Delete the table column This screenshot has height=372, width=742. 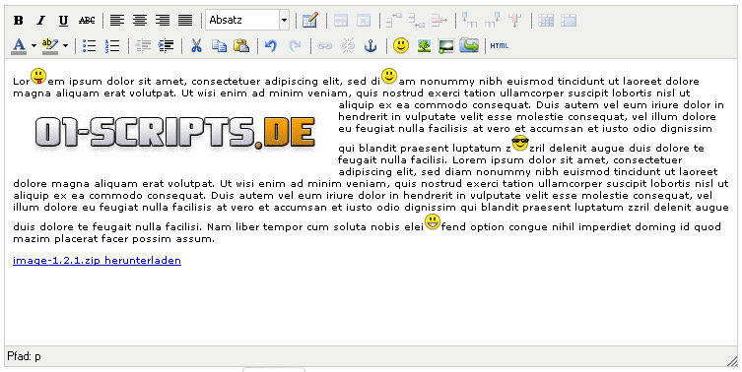tap(515, 21)
